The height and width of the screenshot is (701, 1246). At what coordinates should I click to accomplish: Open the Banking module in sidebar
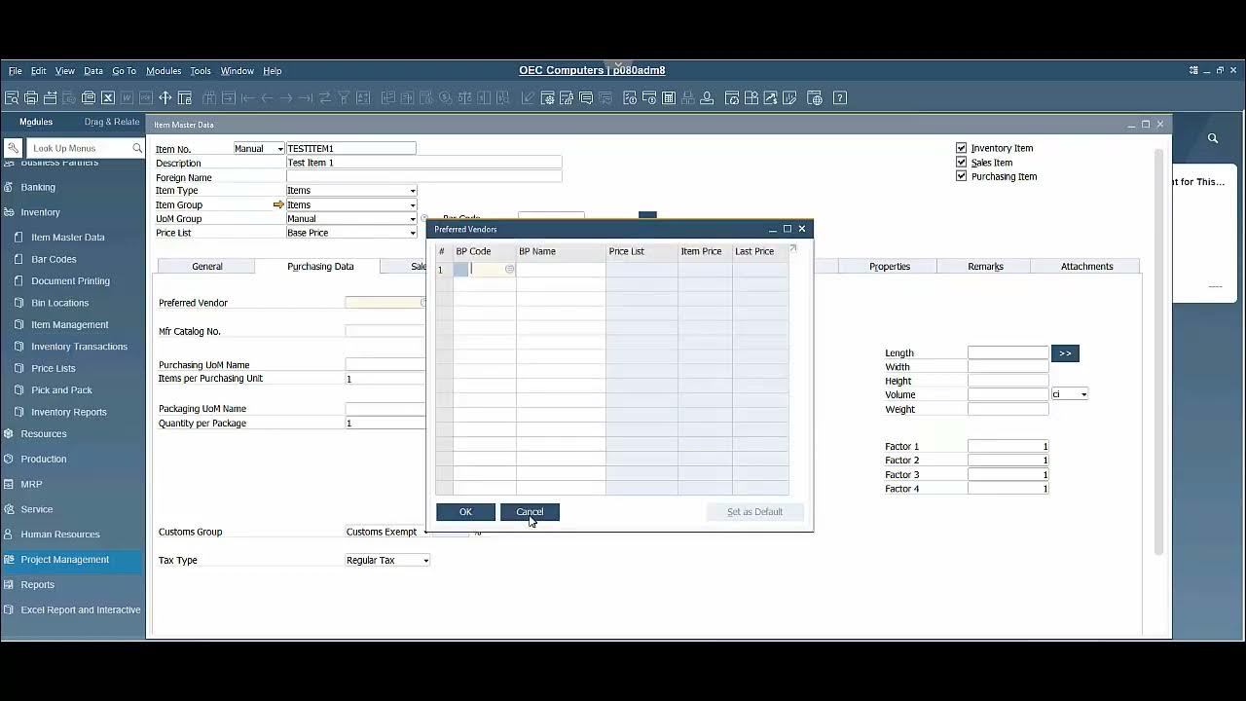click(x=38, y=187)
